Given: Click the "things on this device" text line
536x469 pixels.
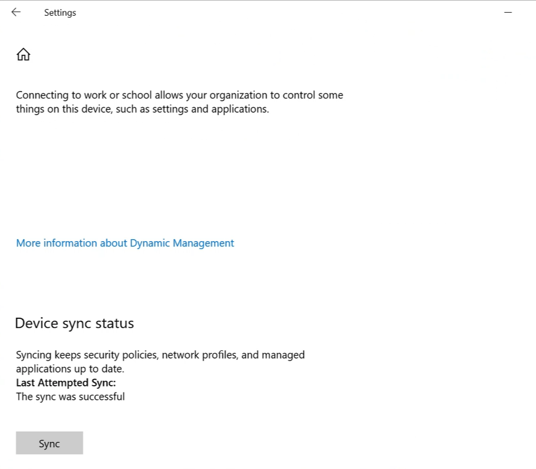Looking at the screenshot, I should [x=142, y=109].
